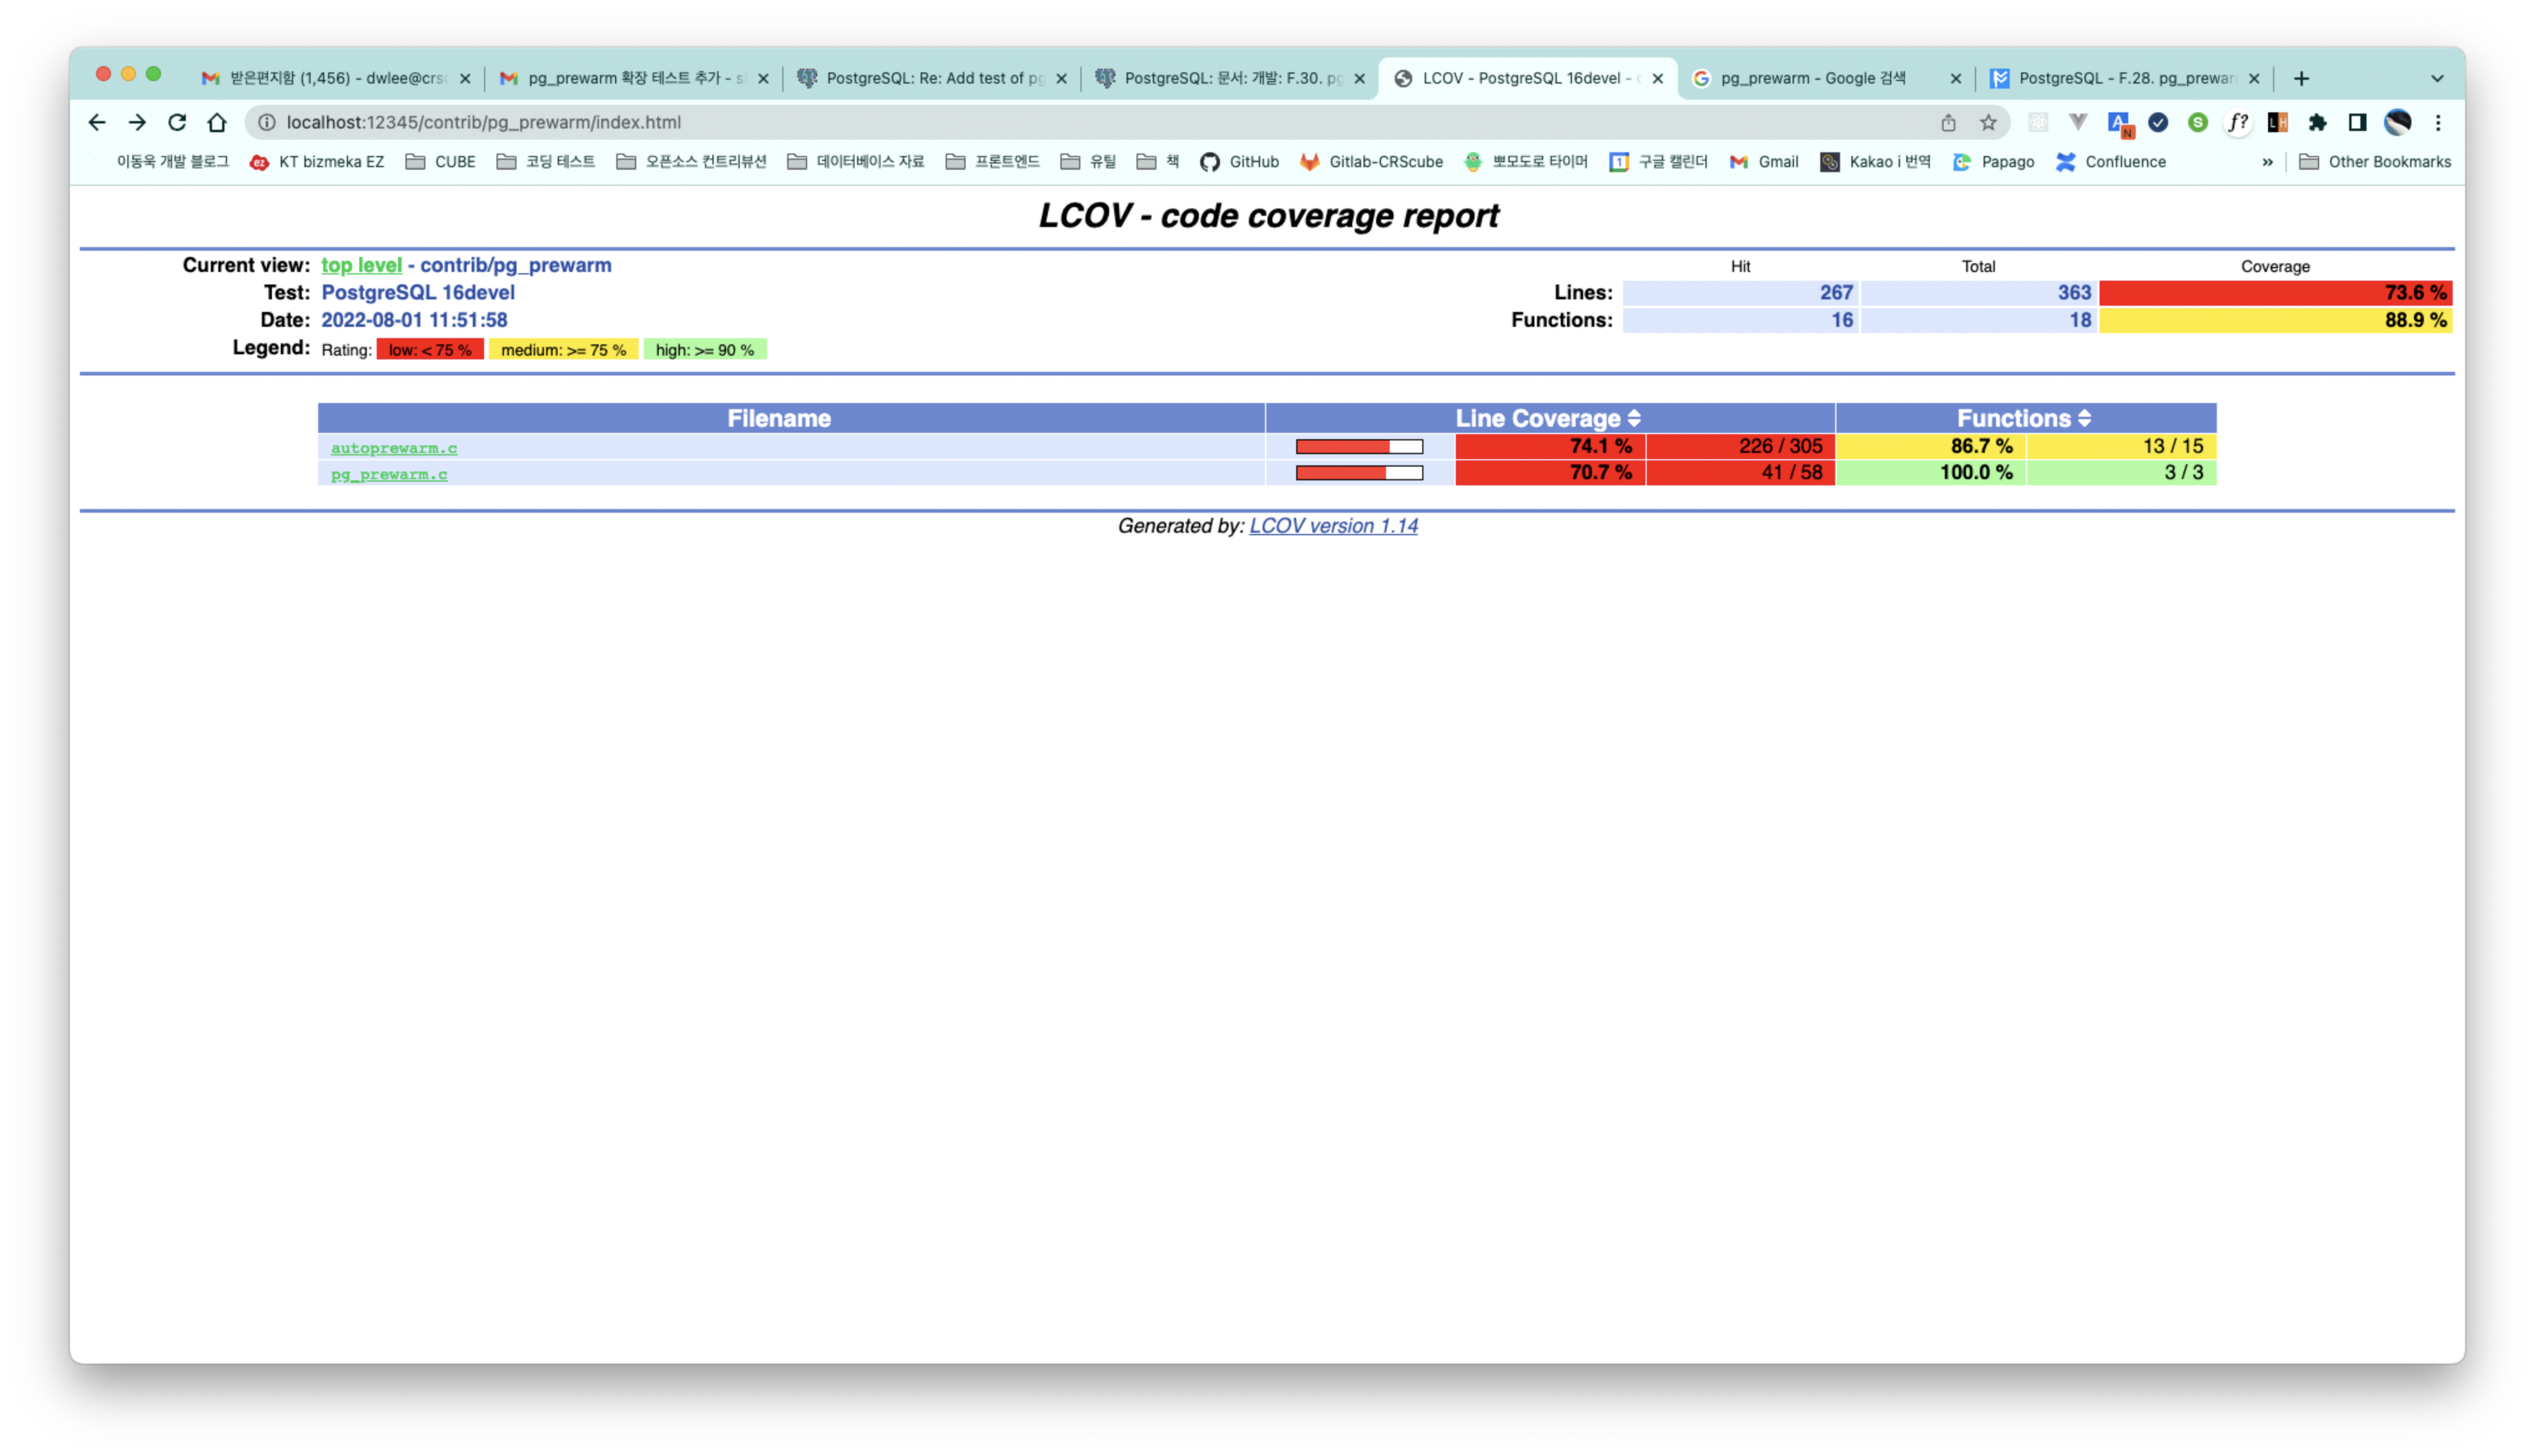Click the share icon in address bar
The image size is (2535, 1456).
(1948, 122)
